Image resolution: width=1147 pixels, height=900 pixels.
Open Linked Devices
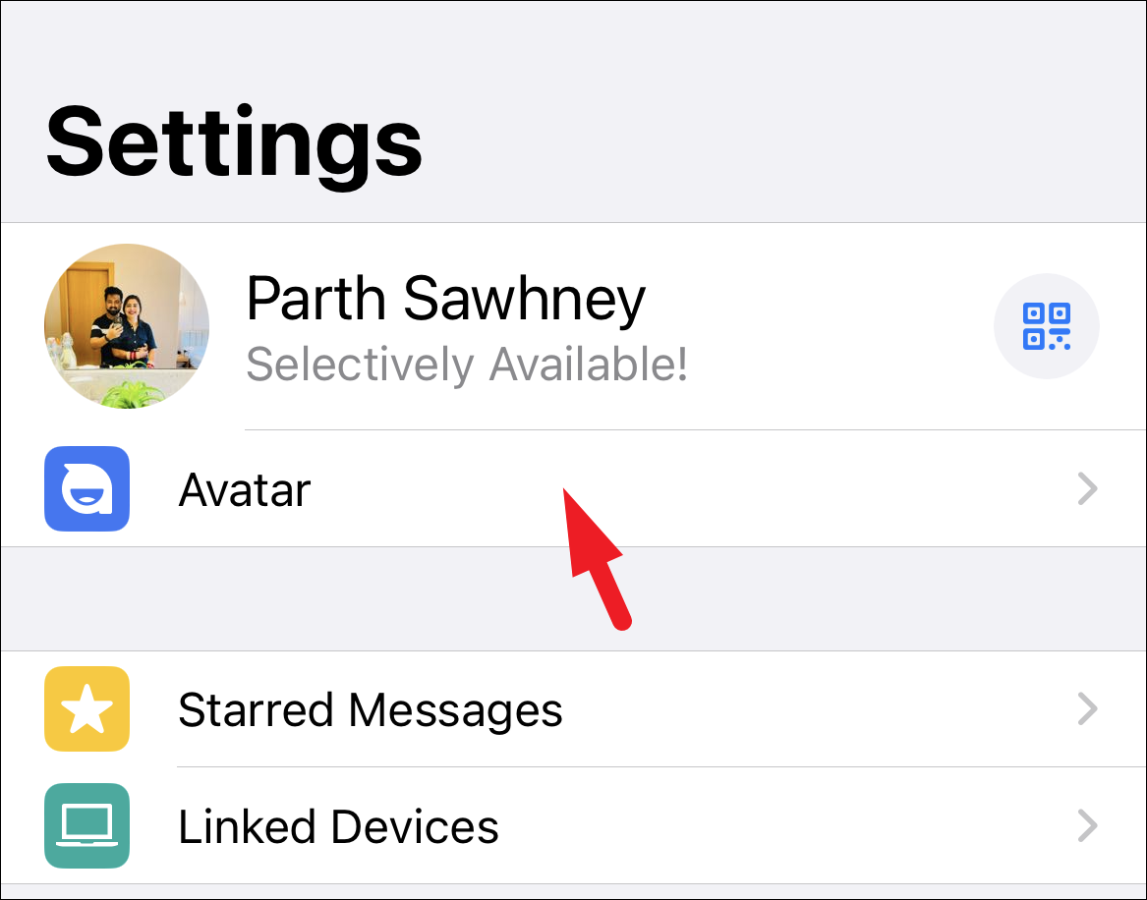(338, 827)
